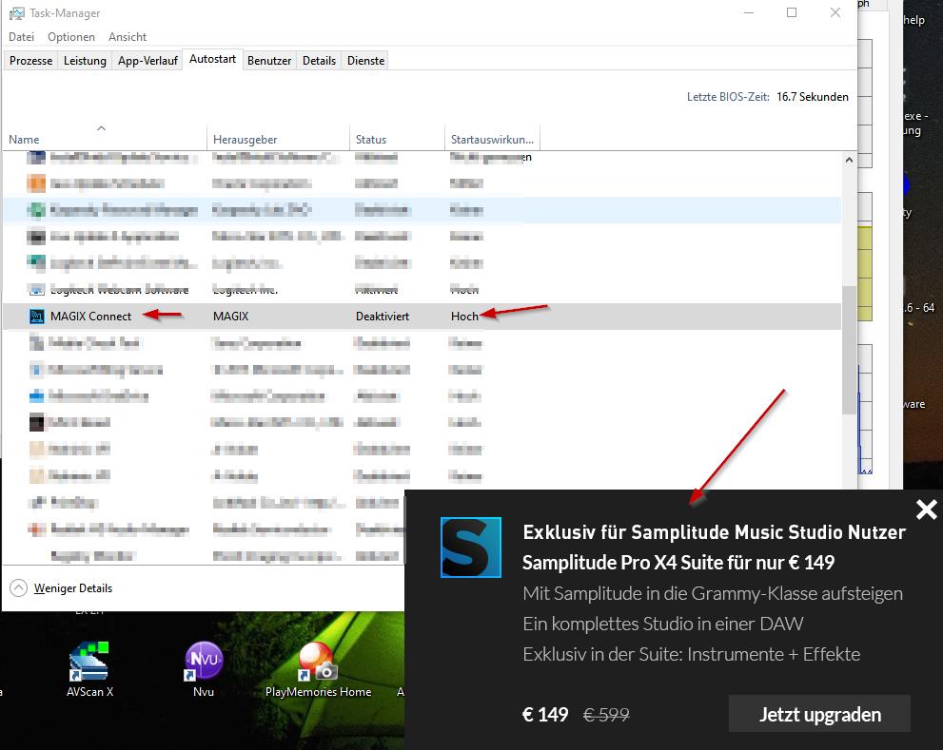Click the Task-Manager title bar icon

tap(17, 13)
